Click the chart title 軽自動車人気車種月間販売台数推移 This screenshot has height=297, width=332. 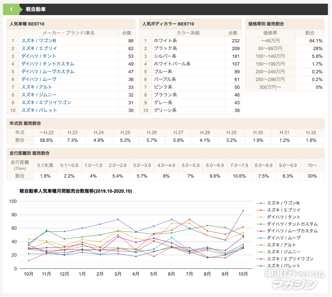pyautogui.click(x=76, y=191)
